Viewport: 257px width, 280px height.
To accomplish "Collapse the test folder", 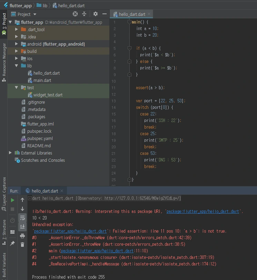I will click(17, 87).
